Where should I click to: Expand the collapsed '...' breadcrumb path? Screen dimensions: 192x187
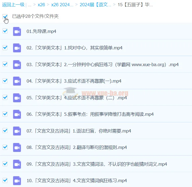pyautogui.click(x=30, y=5)
